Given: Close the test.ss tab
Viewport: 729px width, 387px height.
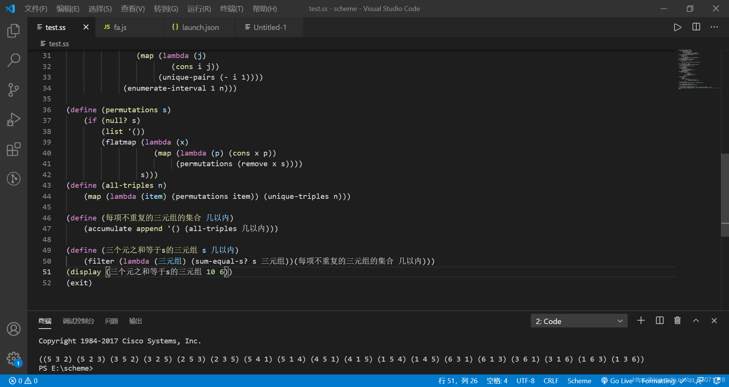Looking at the screenshot, I should (x=86, y=27).
